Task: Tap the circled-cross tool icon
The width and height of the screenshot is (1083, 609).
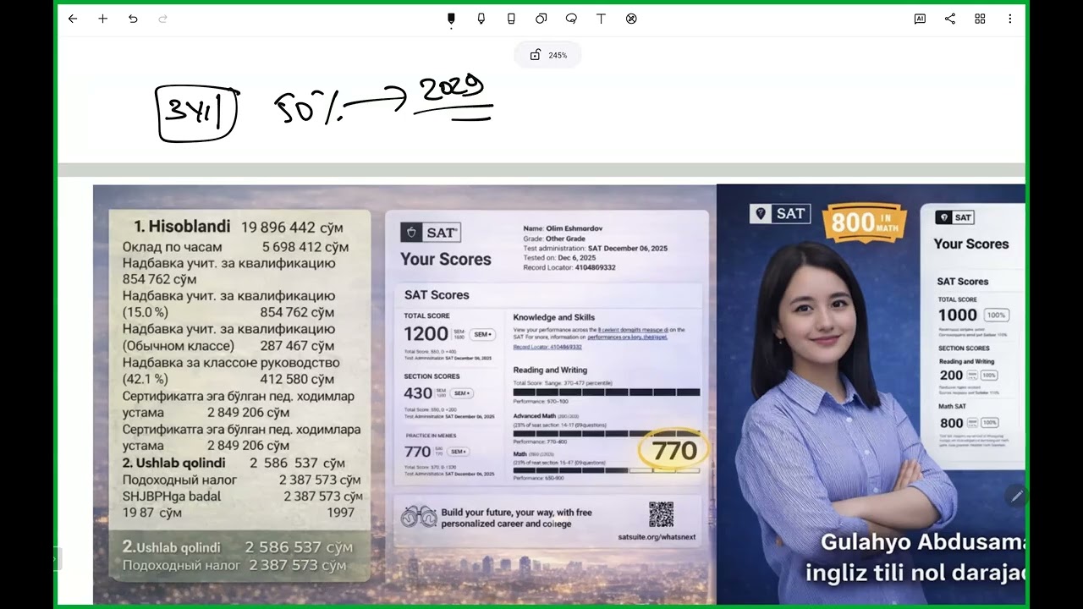Action: click(x=631, y=19)
